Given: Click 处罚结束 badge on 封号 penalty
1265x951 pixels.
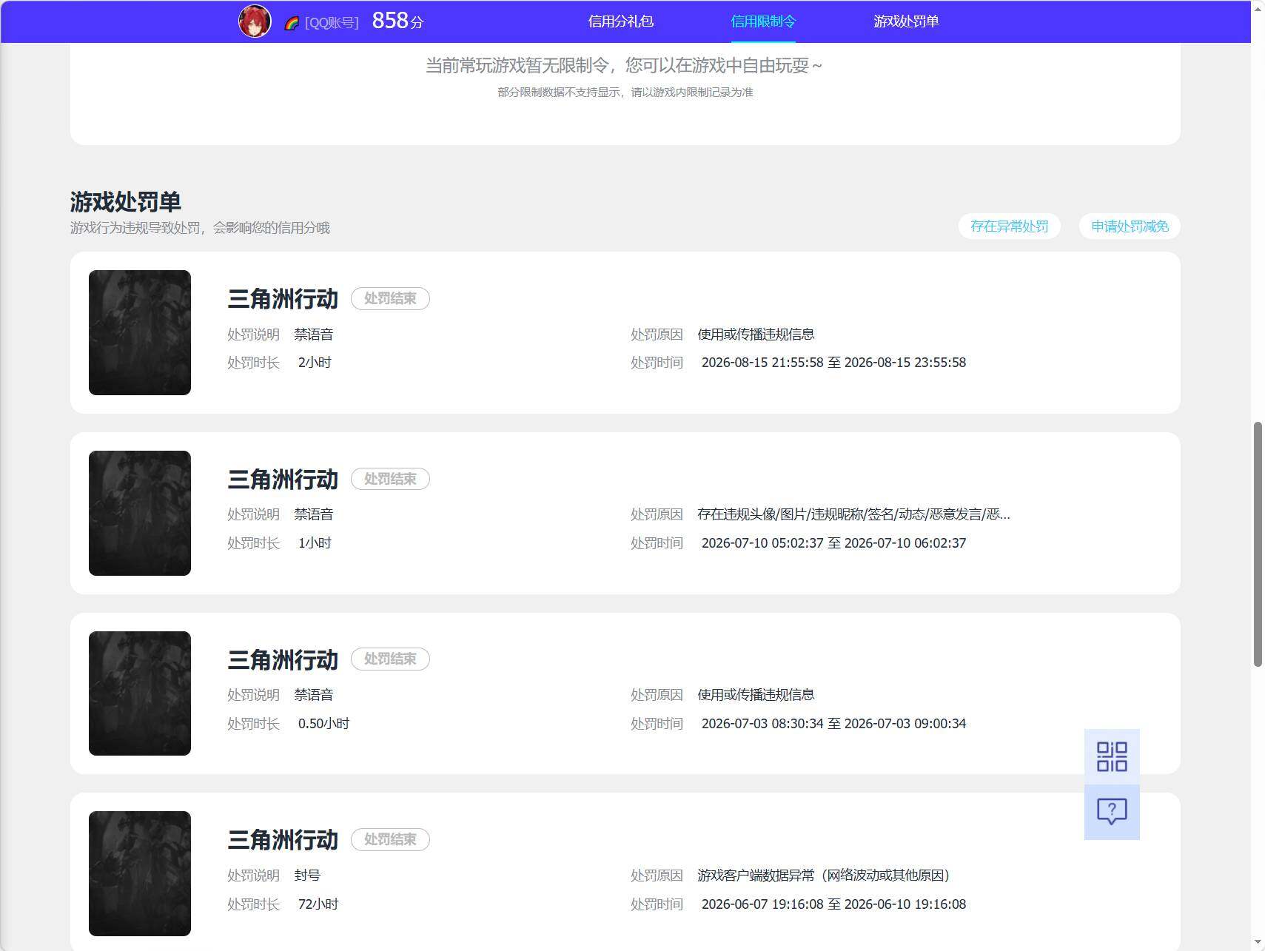Looking at the screenshot, I should click(x=390, y=839).
